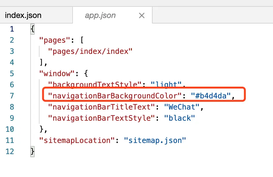Screen dimensions: 273x177
Task: Click the "#b4d4da" color value
Action: [211, 96]
